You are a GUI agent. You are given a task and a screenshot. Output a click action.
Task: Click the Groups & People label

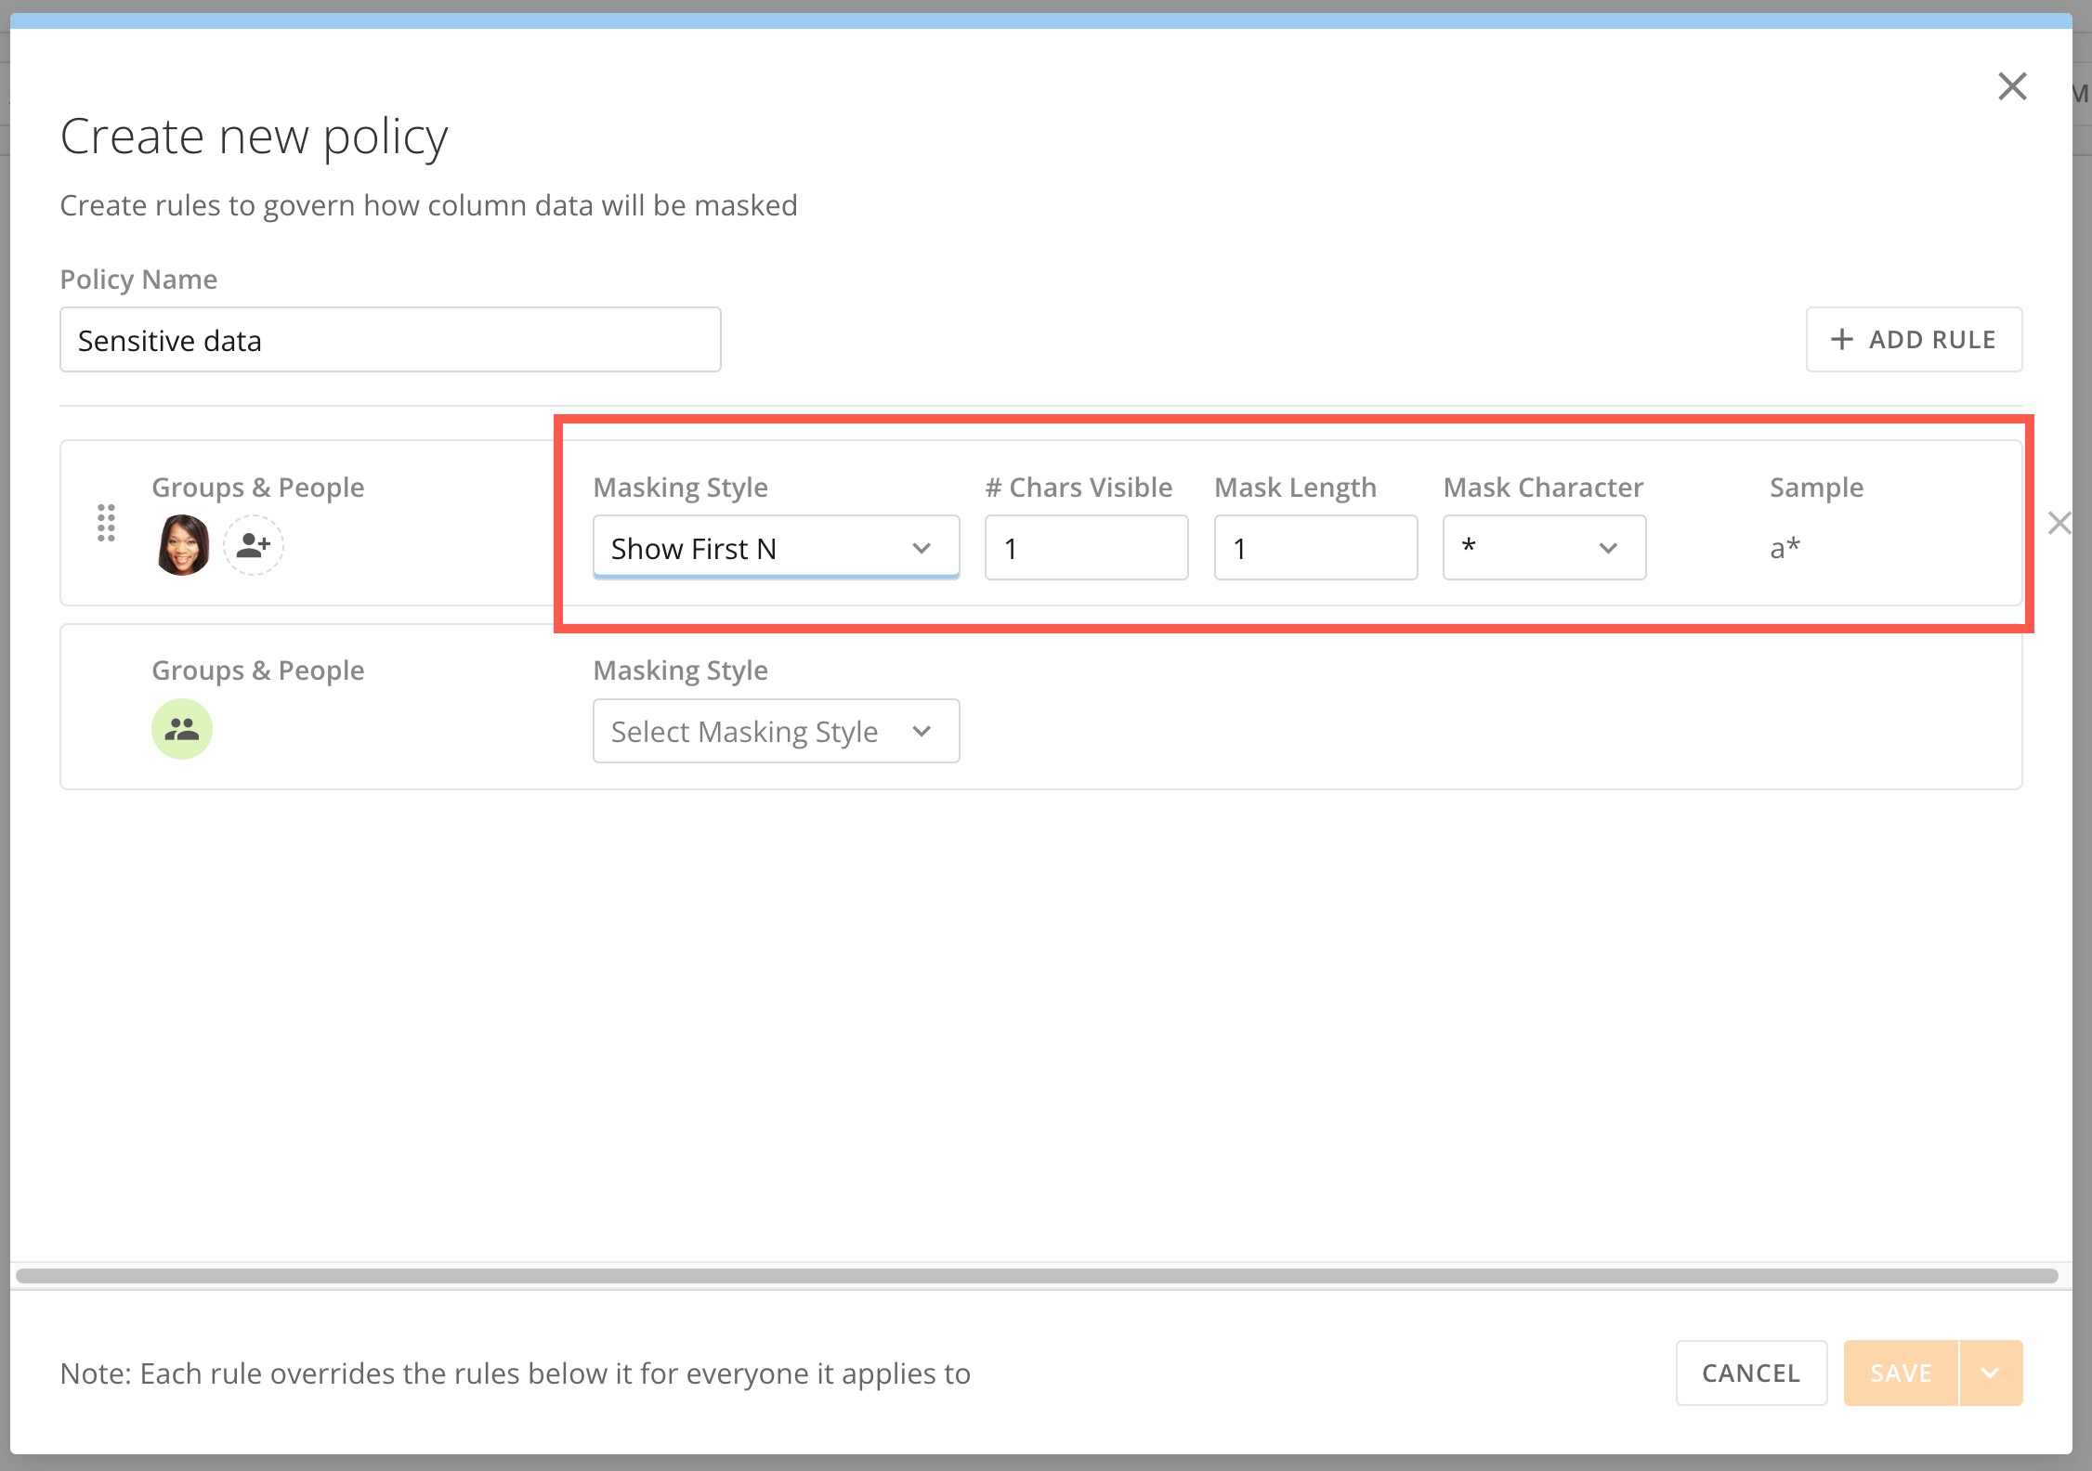point(257,487)
